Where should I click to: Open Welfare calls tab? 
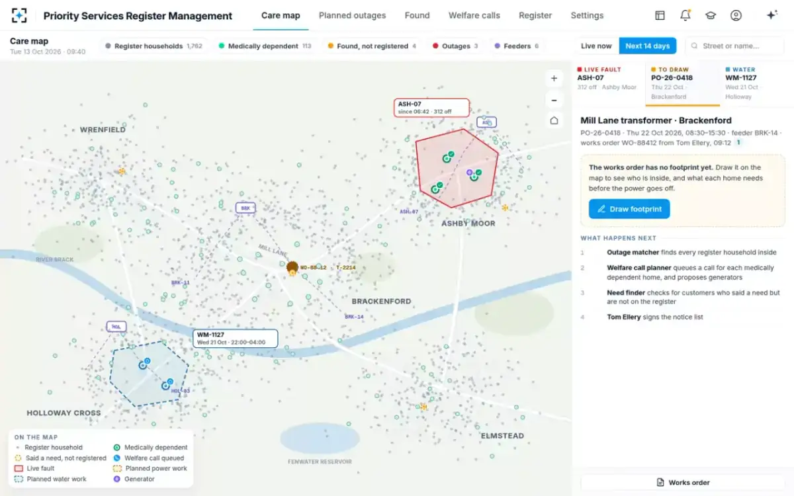coord(474,15)
